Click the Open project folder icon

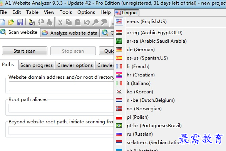(x=11, y=22)
